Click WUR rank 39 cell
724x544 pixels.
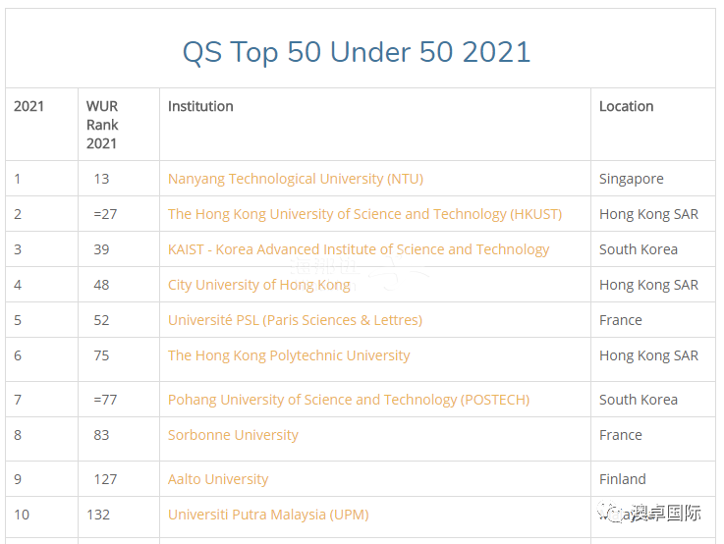tap(101, 249)
